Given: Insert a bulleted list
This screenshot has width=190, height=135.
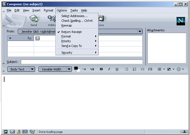Looking at the screenshot, I should coord(126,69).
